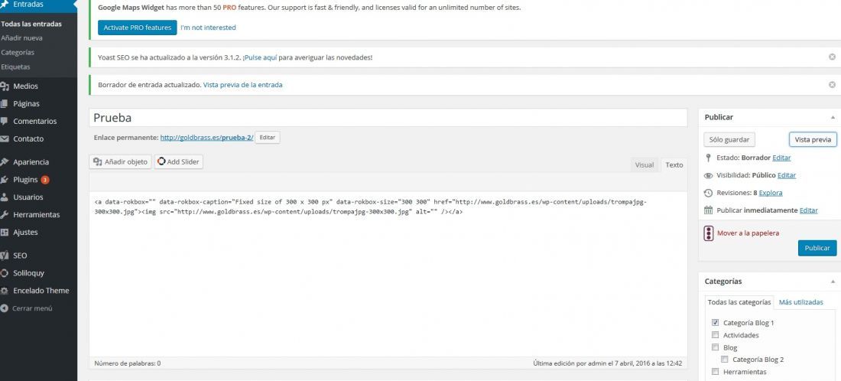Click the Páginas pages icon
841x381 pixels.
coord(5,103)
